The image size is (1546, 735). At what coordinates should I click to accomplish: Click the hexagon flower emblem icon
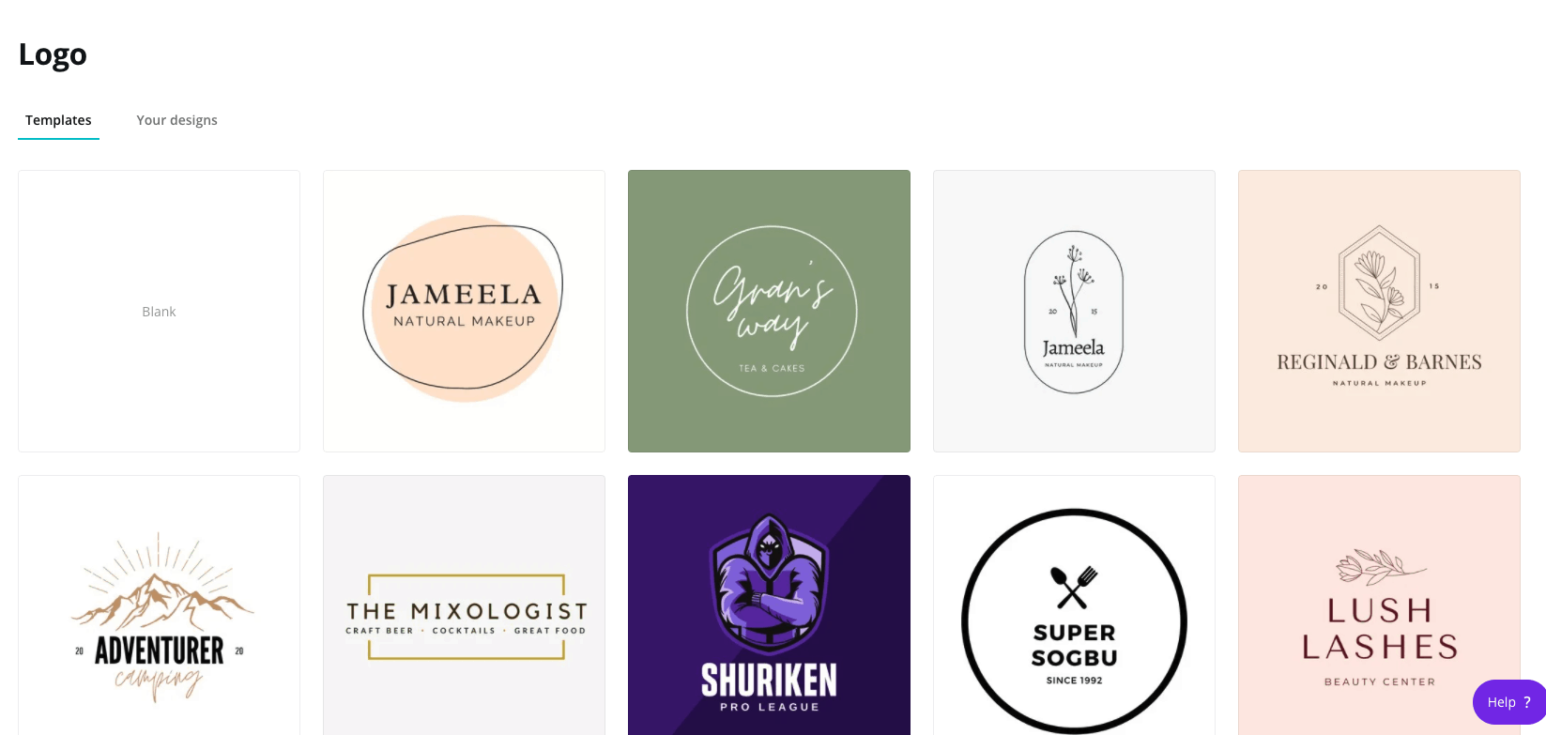[1379, 283]
